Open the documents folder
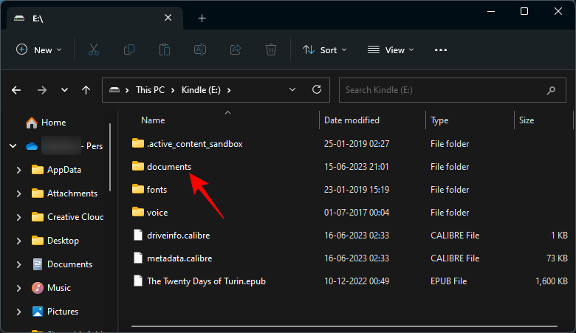 coord(168,167)
